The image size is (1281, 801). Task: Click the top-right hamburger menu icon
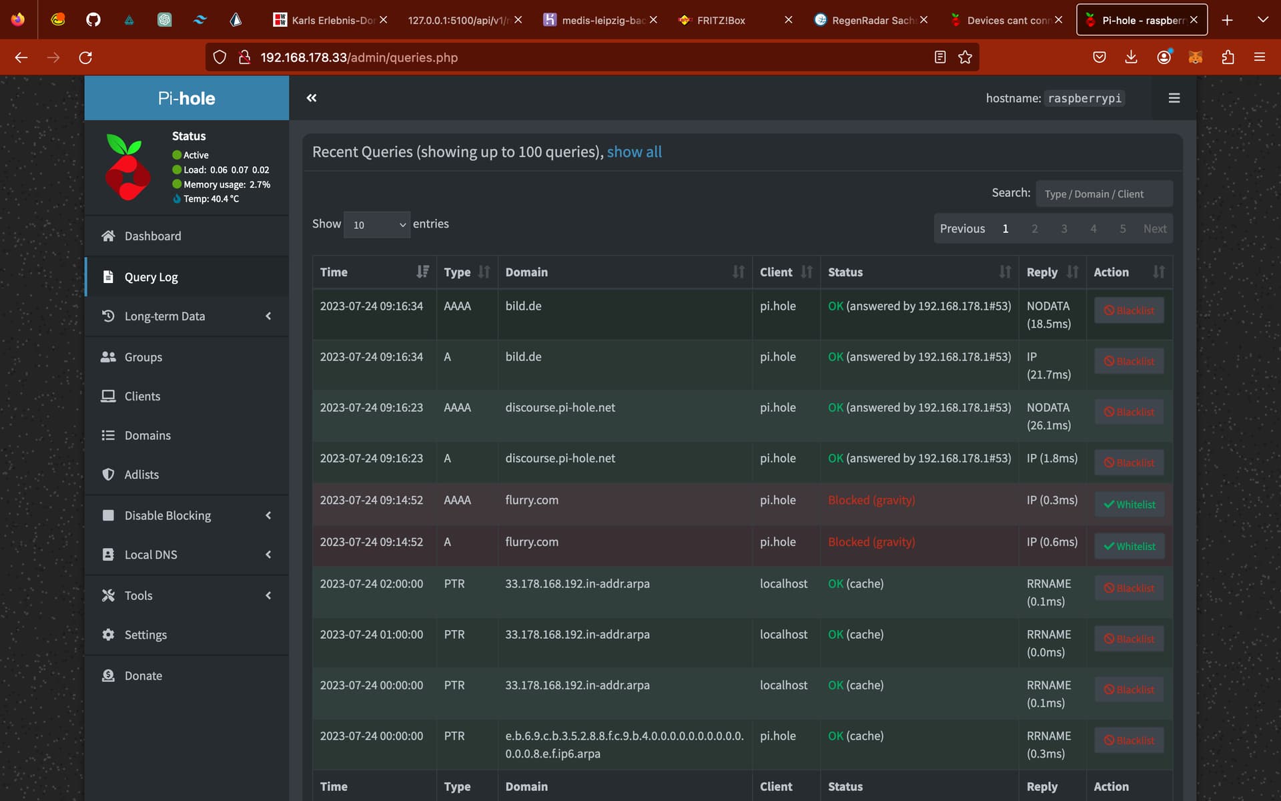(1174, 98)
